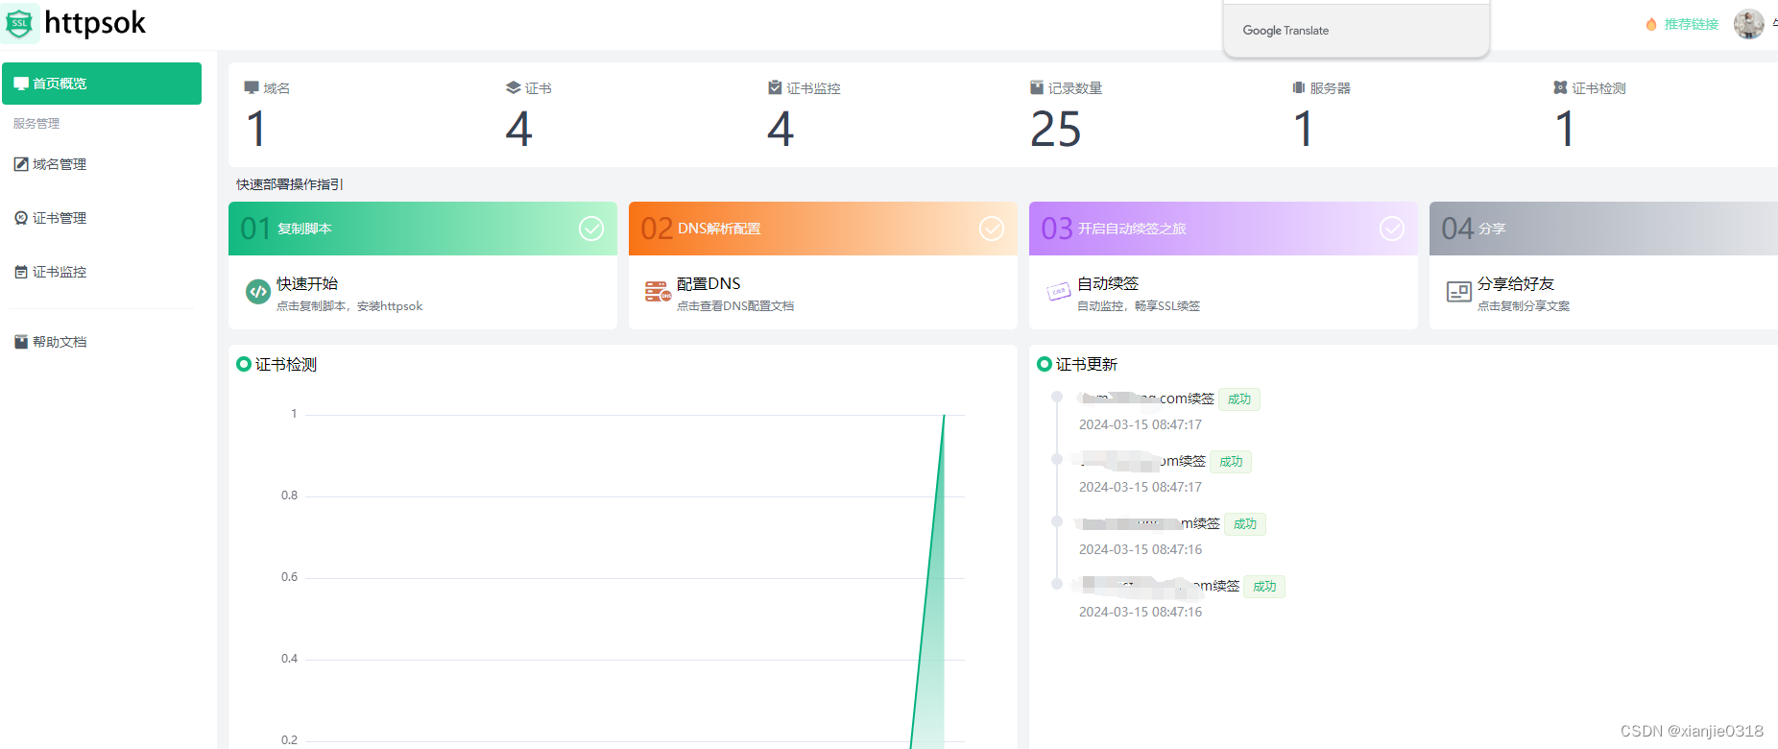The width and height of the screenshot is (1778, 749).
Task: Click the 成功 tag at 08:47:17 first entry
Action: click(x=1239, y=399)
